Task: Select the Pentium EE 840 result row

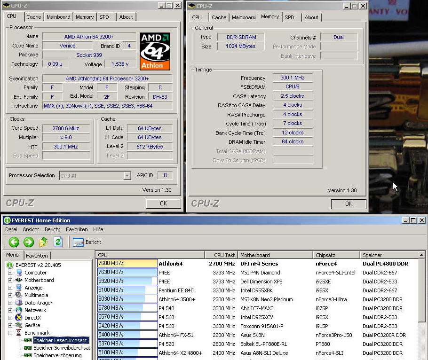Action: click(x=257, y=290)
